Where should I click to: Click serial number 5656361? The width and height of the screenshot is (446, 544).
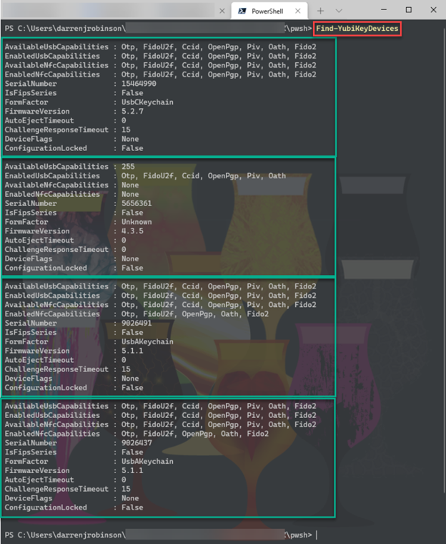(x=137, y=203)
